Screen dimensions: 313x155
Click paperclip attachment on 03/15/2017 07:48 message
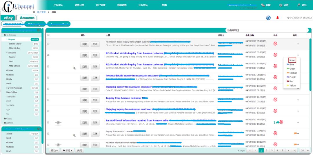(x=74, y=135)
